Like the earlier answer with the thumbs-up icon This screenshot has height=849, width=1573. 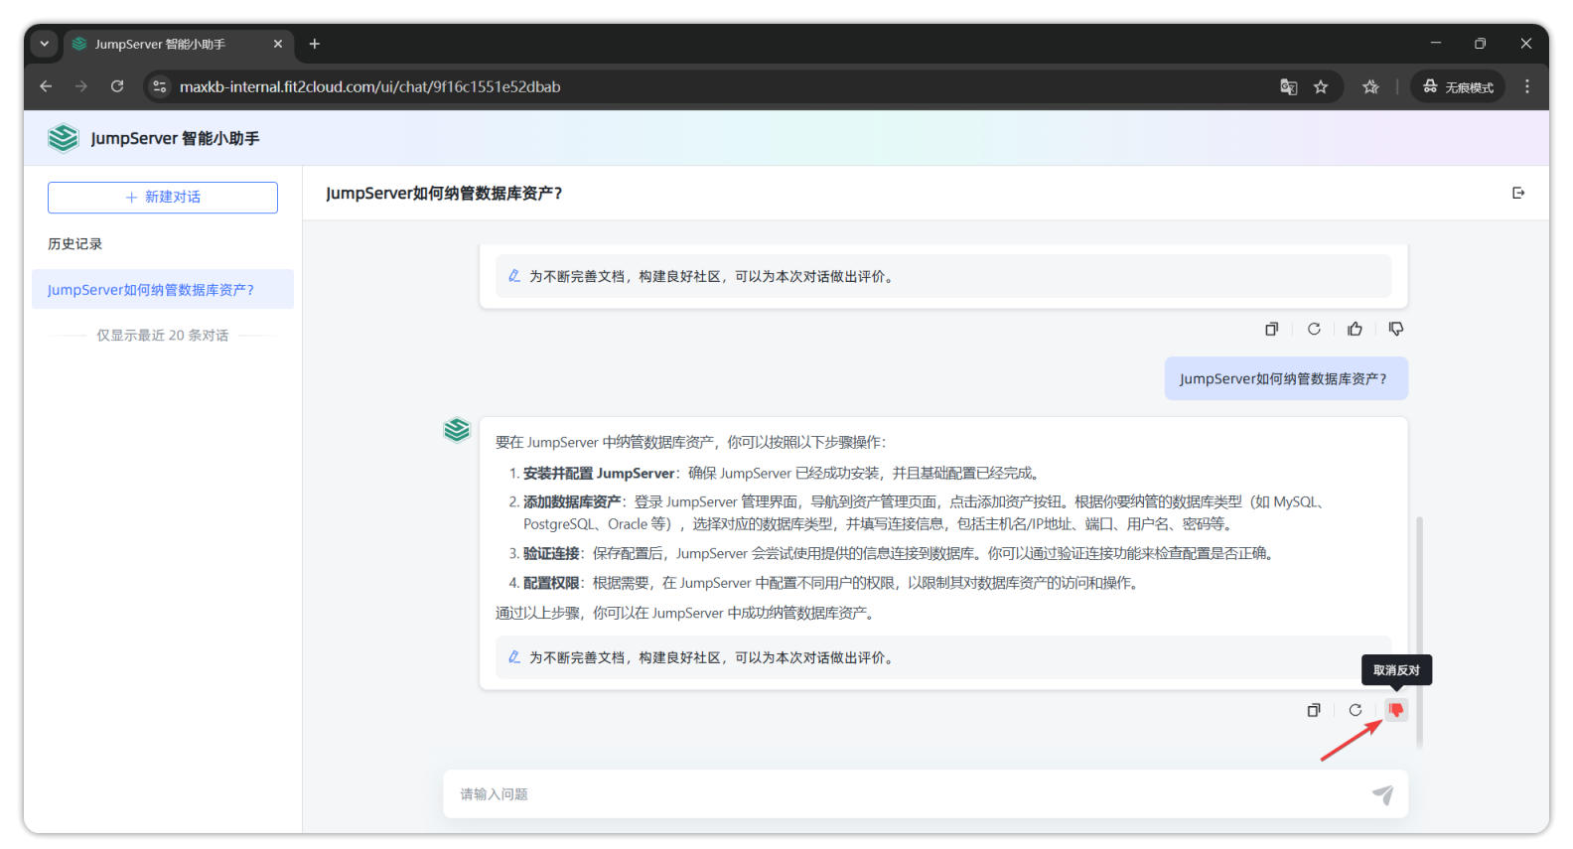[1355, 329]
